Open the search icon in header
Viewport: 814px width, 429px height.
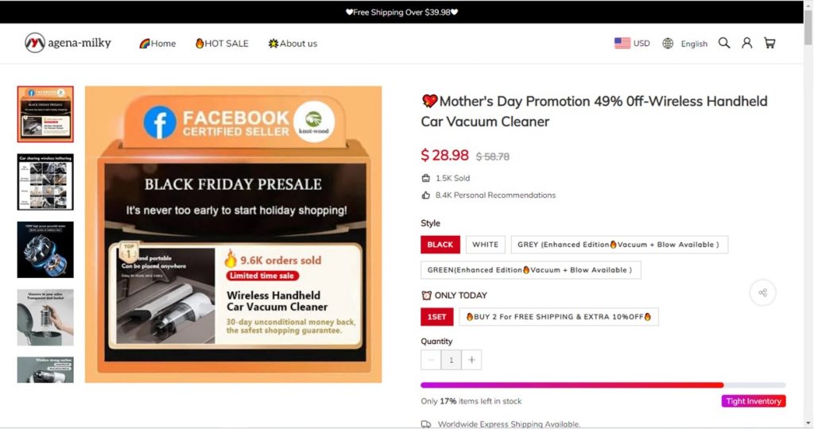724,43
